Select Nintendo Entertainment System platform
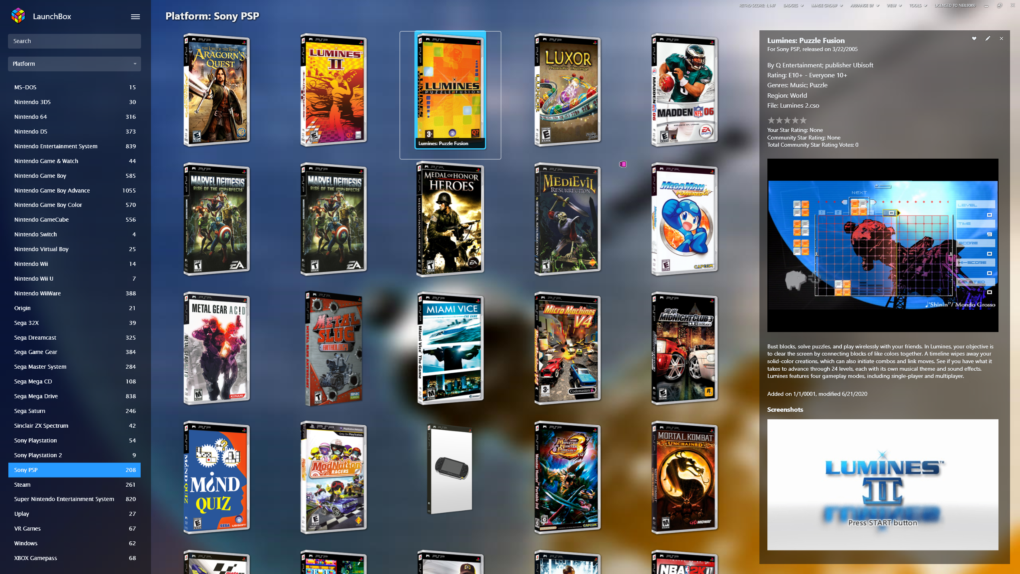This screenshot has width=1020, height=574. [x=75, y=146]
